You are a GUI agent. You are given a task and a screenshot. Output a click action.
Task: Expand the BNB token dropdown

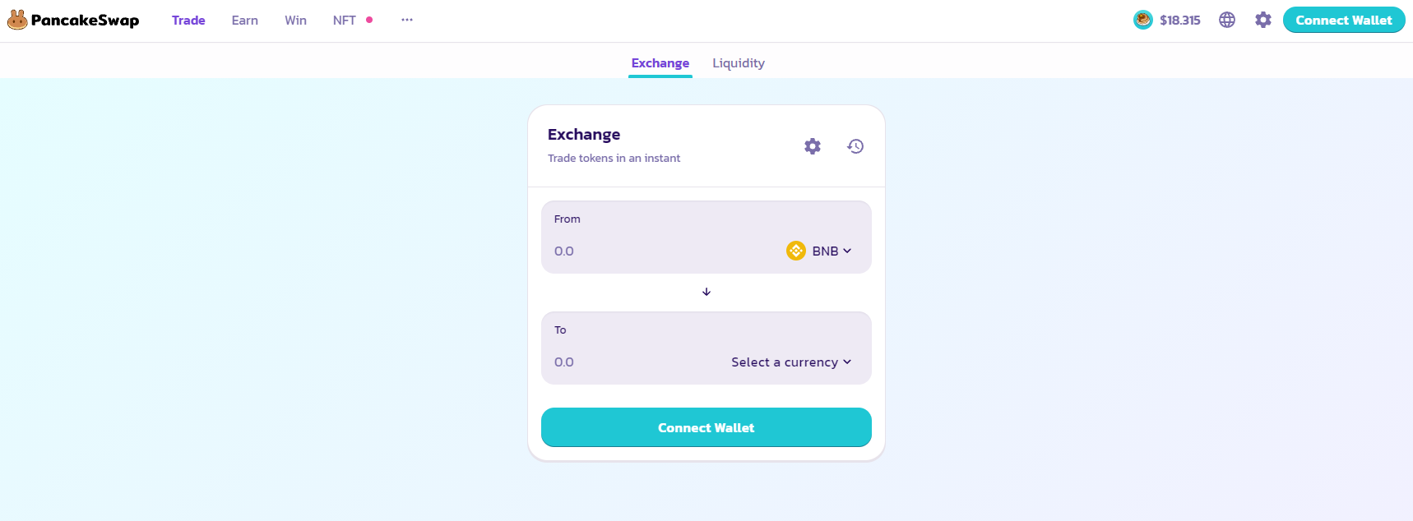pos(832,251)
